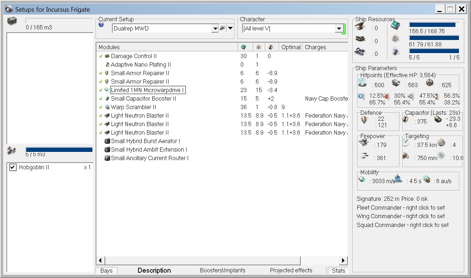Click the targeting range icon next to 37.5 km

tap(406, 143)
